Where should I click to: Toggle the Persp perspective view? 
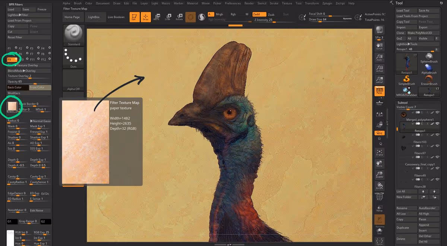(379, 91)
